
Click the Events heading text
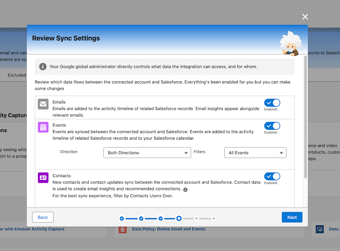click(59, 125)
